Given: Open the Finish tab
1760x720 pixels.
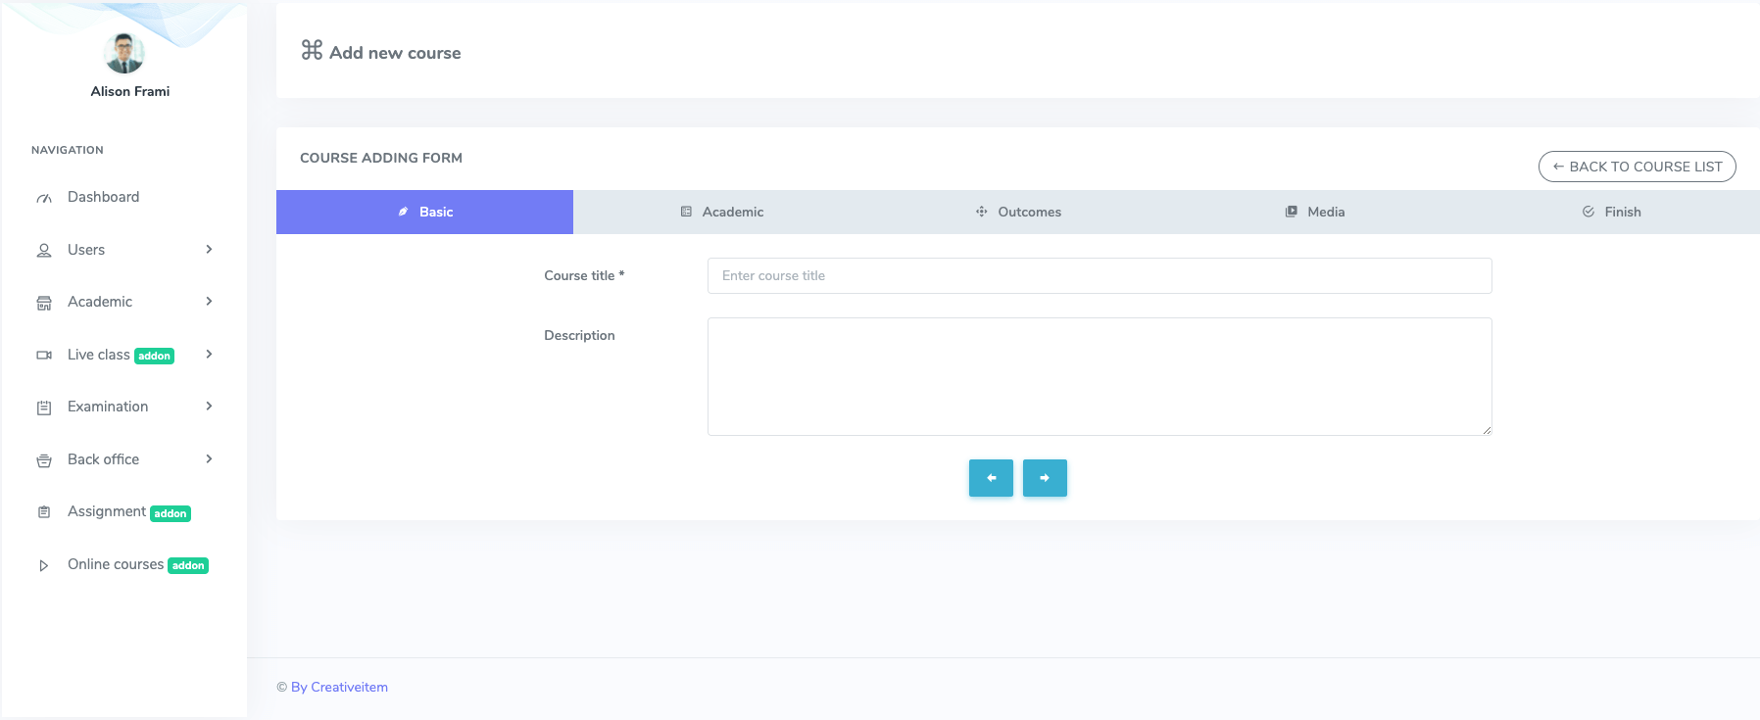Looking at the screenshot, I should 1611,212.
